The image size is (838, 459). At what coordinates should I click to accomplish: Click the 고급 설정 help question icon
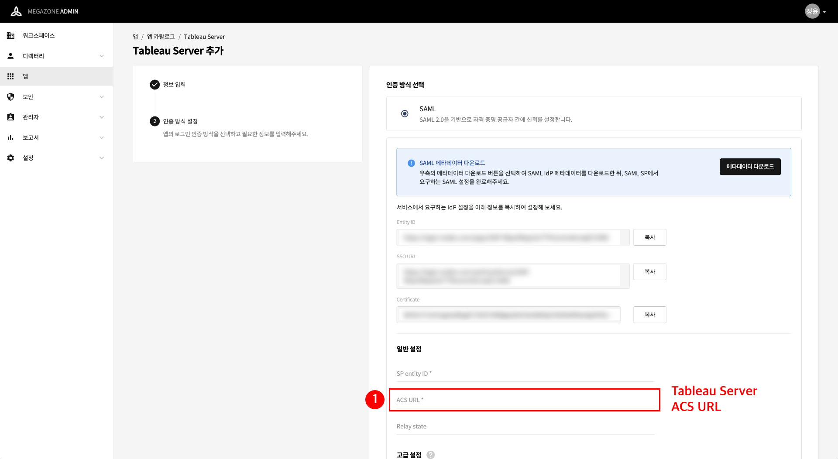click(430, 455)
